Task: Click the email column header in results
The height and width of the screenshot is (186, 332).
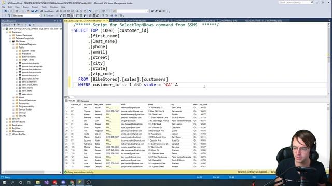Action: (123, 104)
